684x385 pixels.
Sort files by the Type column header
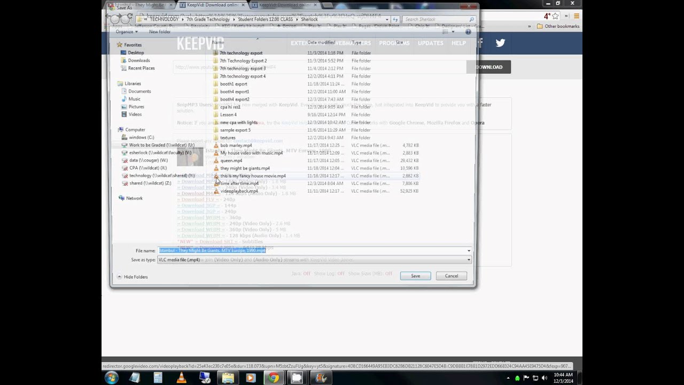356,42
